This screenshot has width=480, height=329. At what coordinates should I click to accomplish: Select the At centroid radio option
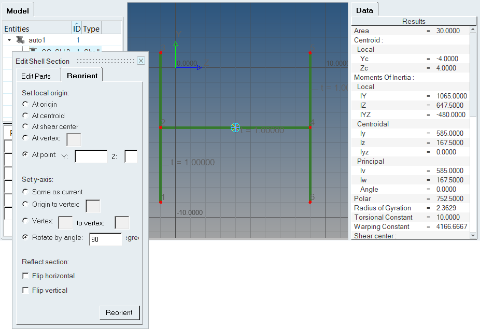(x=25, y=116)
